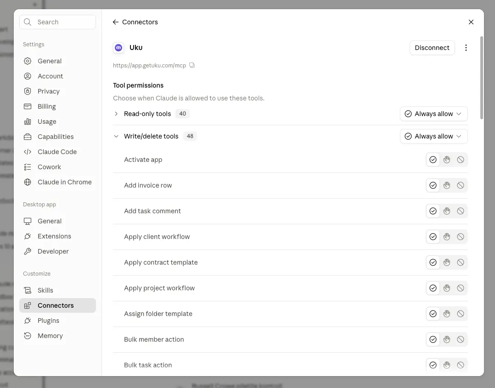Disconnect the Uku connector
The height and width of the screenshot is (388, 495).
point(432,48)
